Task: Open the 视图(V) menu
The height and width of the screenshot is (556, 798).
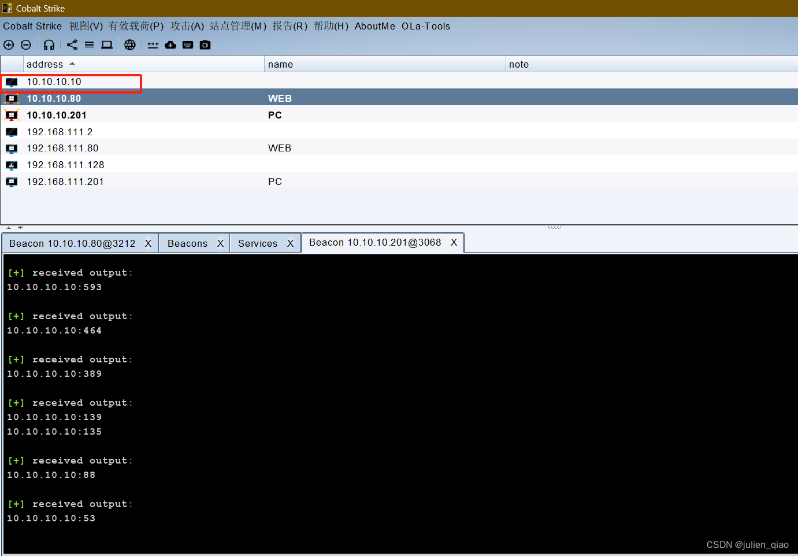Action: (86, 26)
